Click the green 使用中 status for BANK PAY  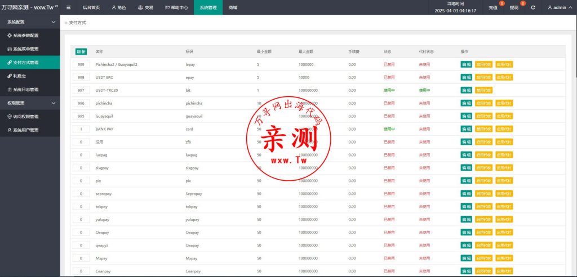(389, 129)
